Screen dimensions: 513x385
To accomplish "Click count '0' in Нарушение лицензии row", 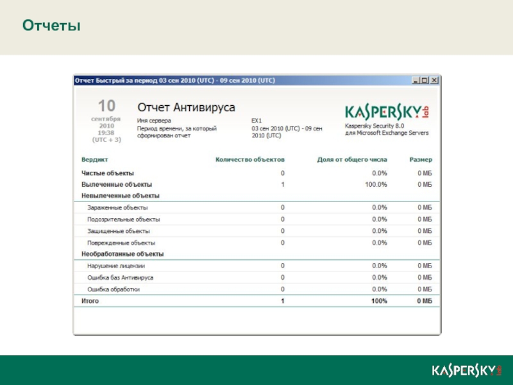I will (x=283, y=266).
